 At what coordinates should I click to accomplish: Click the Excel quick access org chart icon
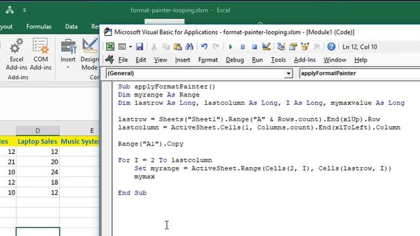coord(10,10)
